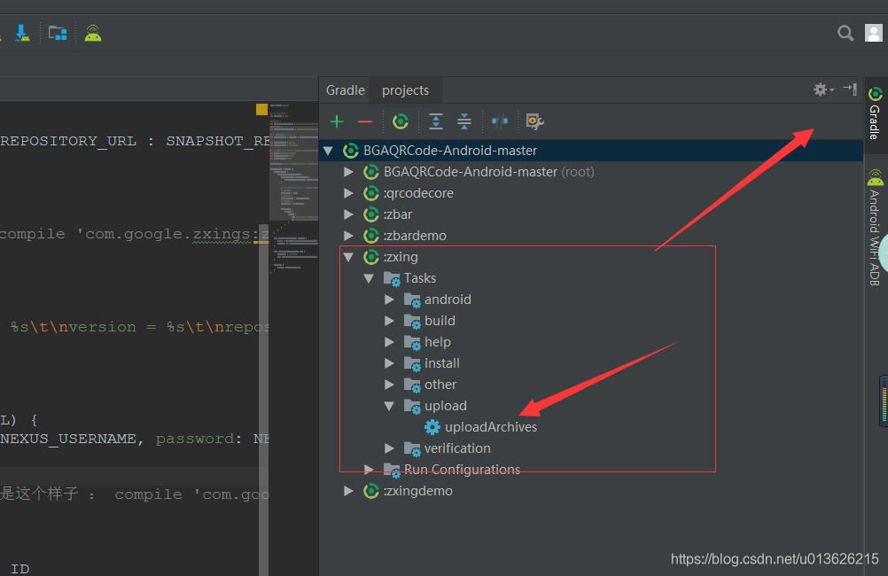Select the verification folder label

(457, 448)
